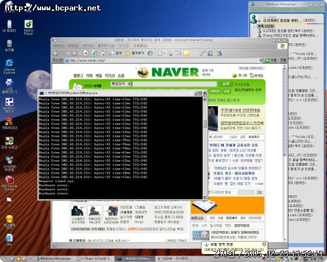Screen dimensions: 327x262
Task: Collapse the Messenger contact group header
Action: click(254, 26)
